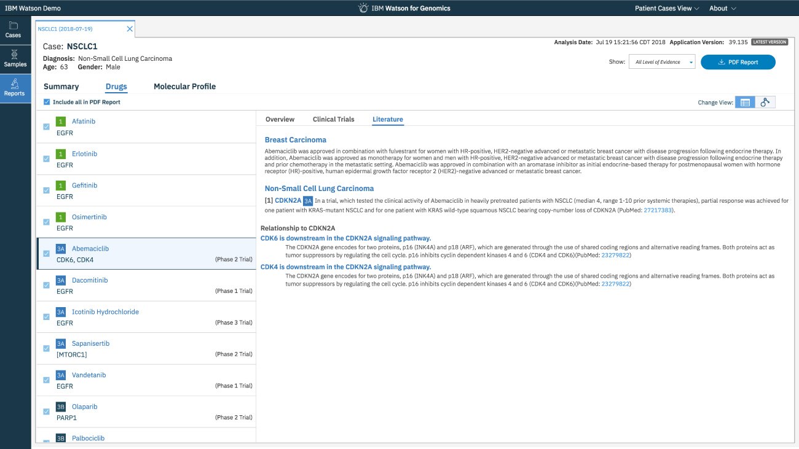Select Osimertinib in the drug list
This screenshot has width=799, height=449.
pyautogui.click(x=89, y=217)
